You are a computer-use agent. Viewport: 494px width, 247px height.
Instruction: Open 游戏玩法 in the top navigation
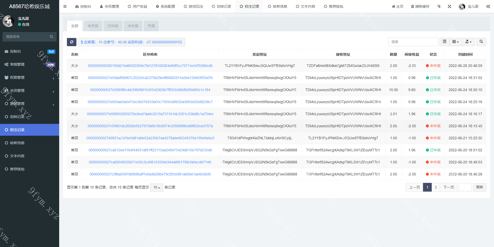(193, 6)
